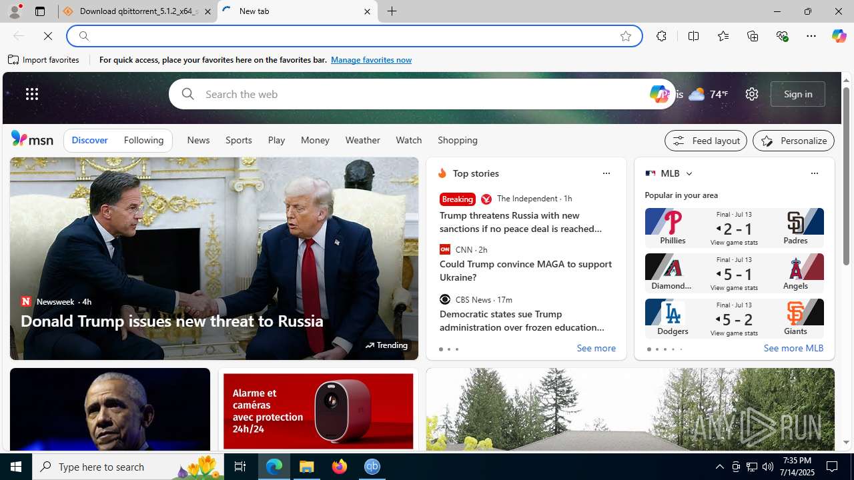This screenshot has width=854, height=480.
Task: Open Task View in taskbar
Action: 240,467
